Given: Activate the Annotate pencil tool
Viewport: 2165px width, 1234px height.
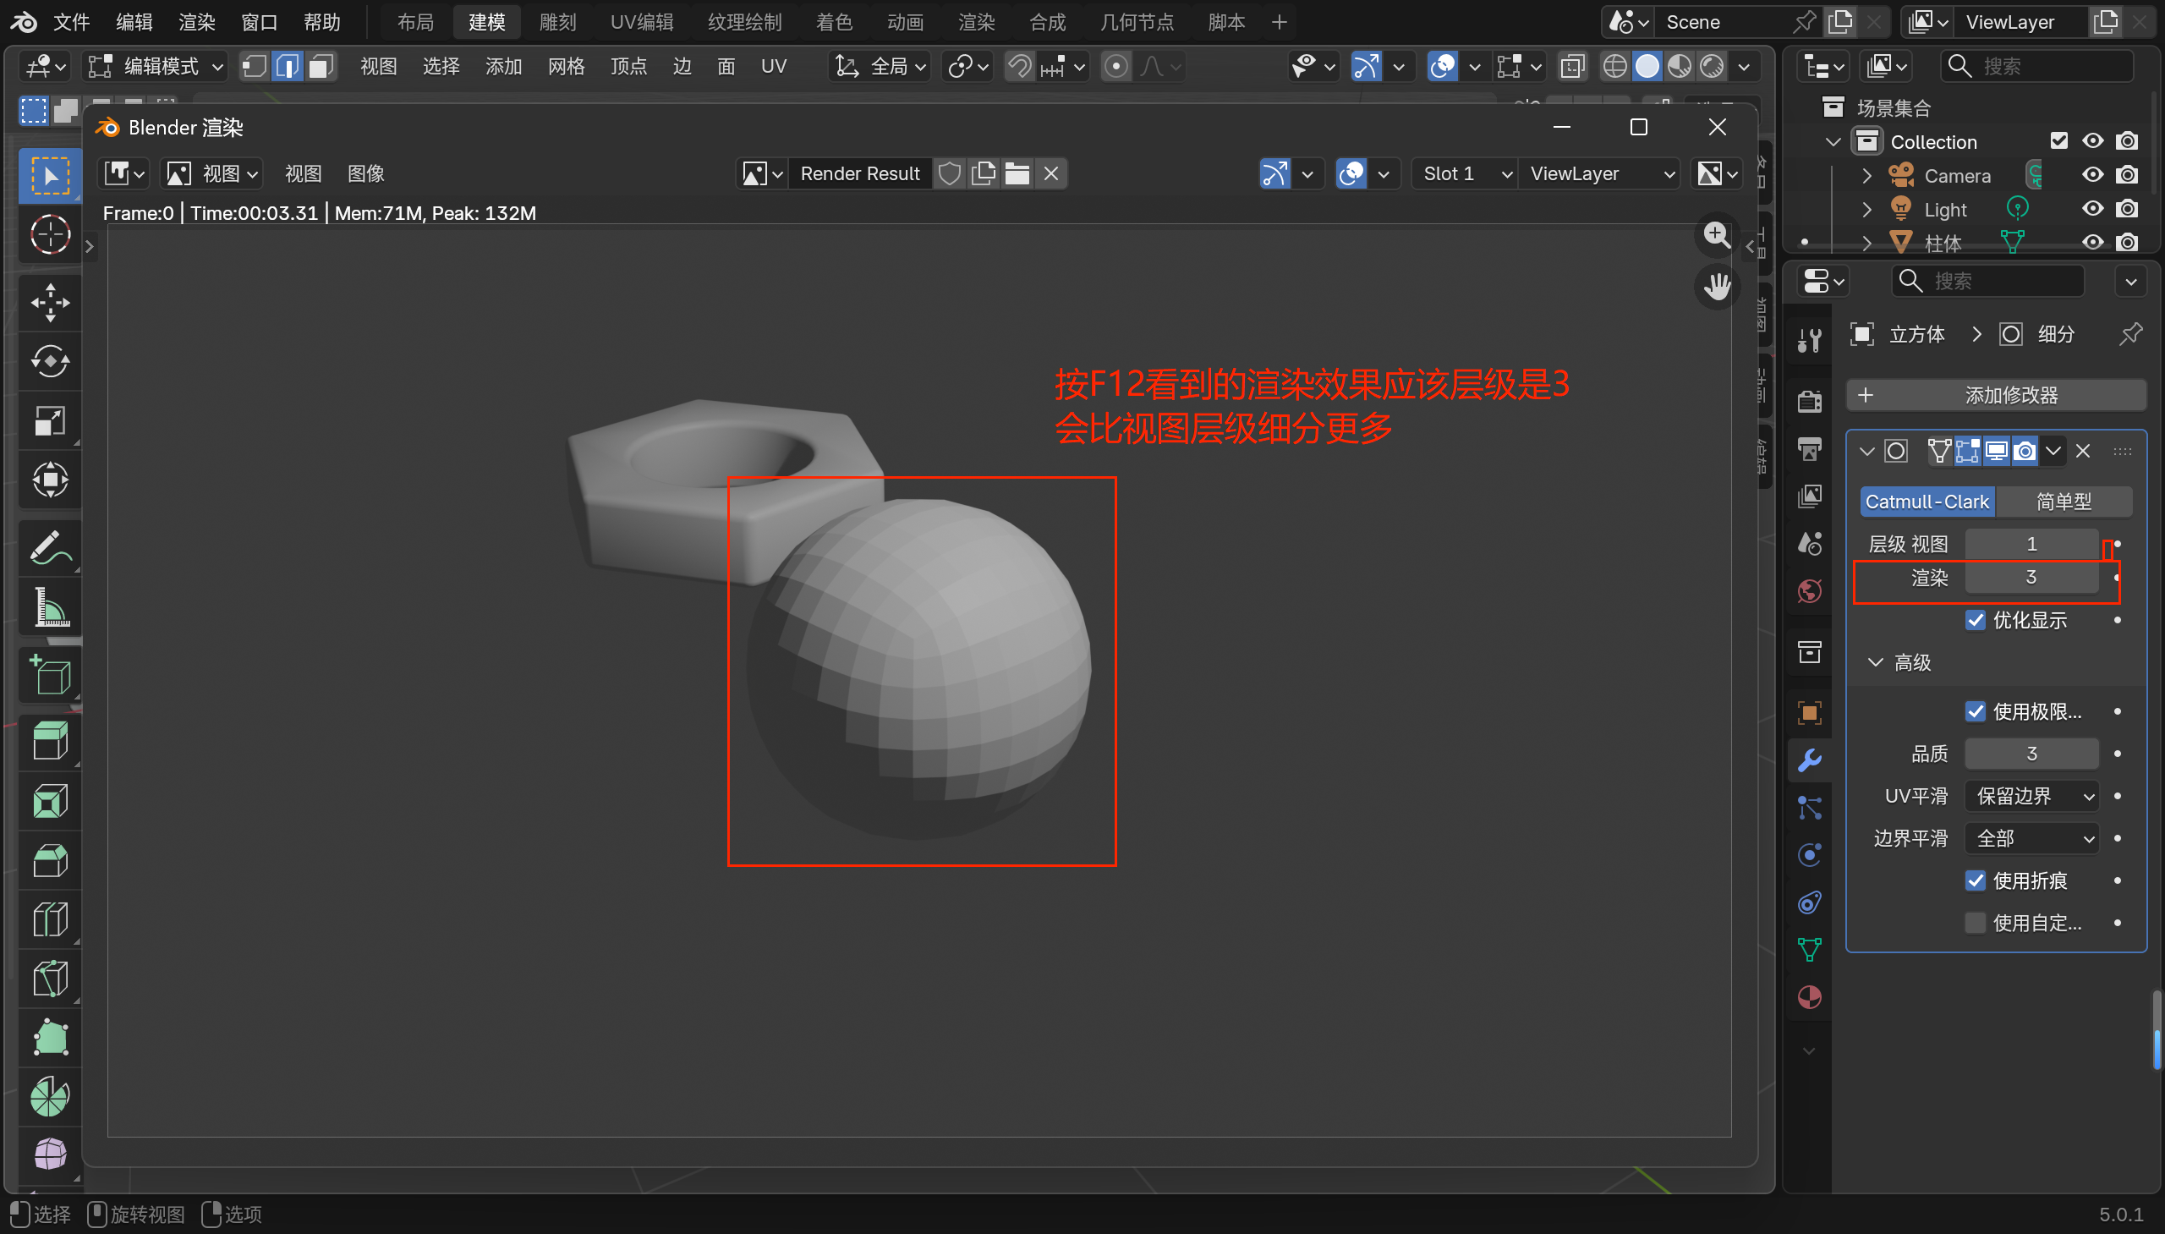Looking at the screenshot, I should [50, 548].
